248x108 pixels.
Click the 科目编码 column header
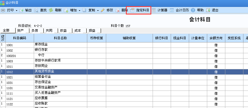[19, 38]
